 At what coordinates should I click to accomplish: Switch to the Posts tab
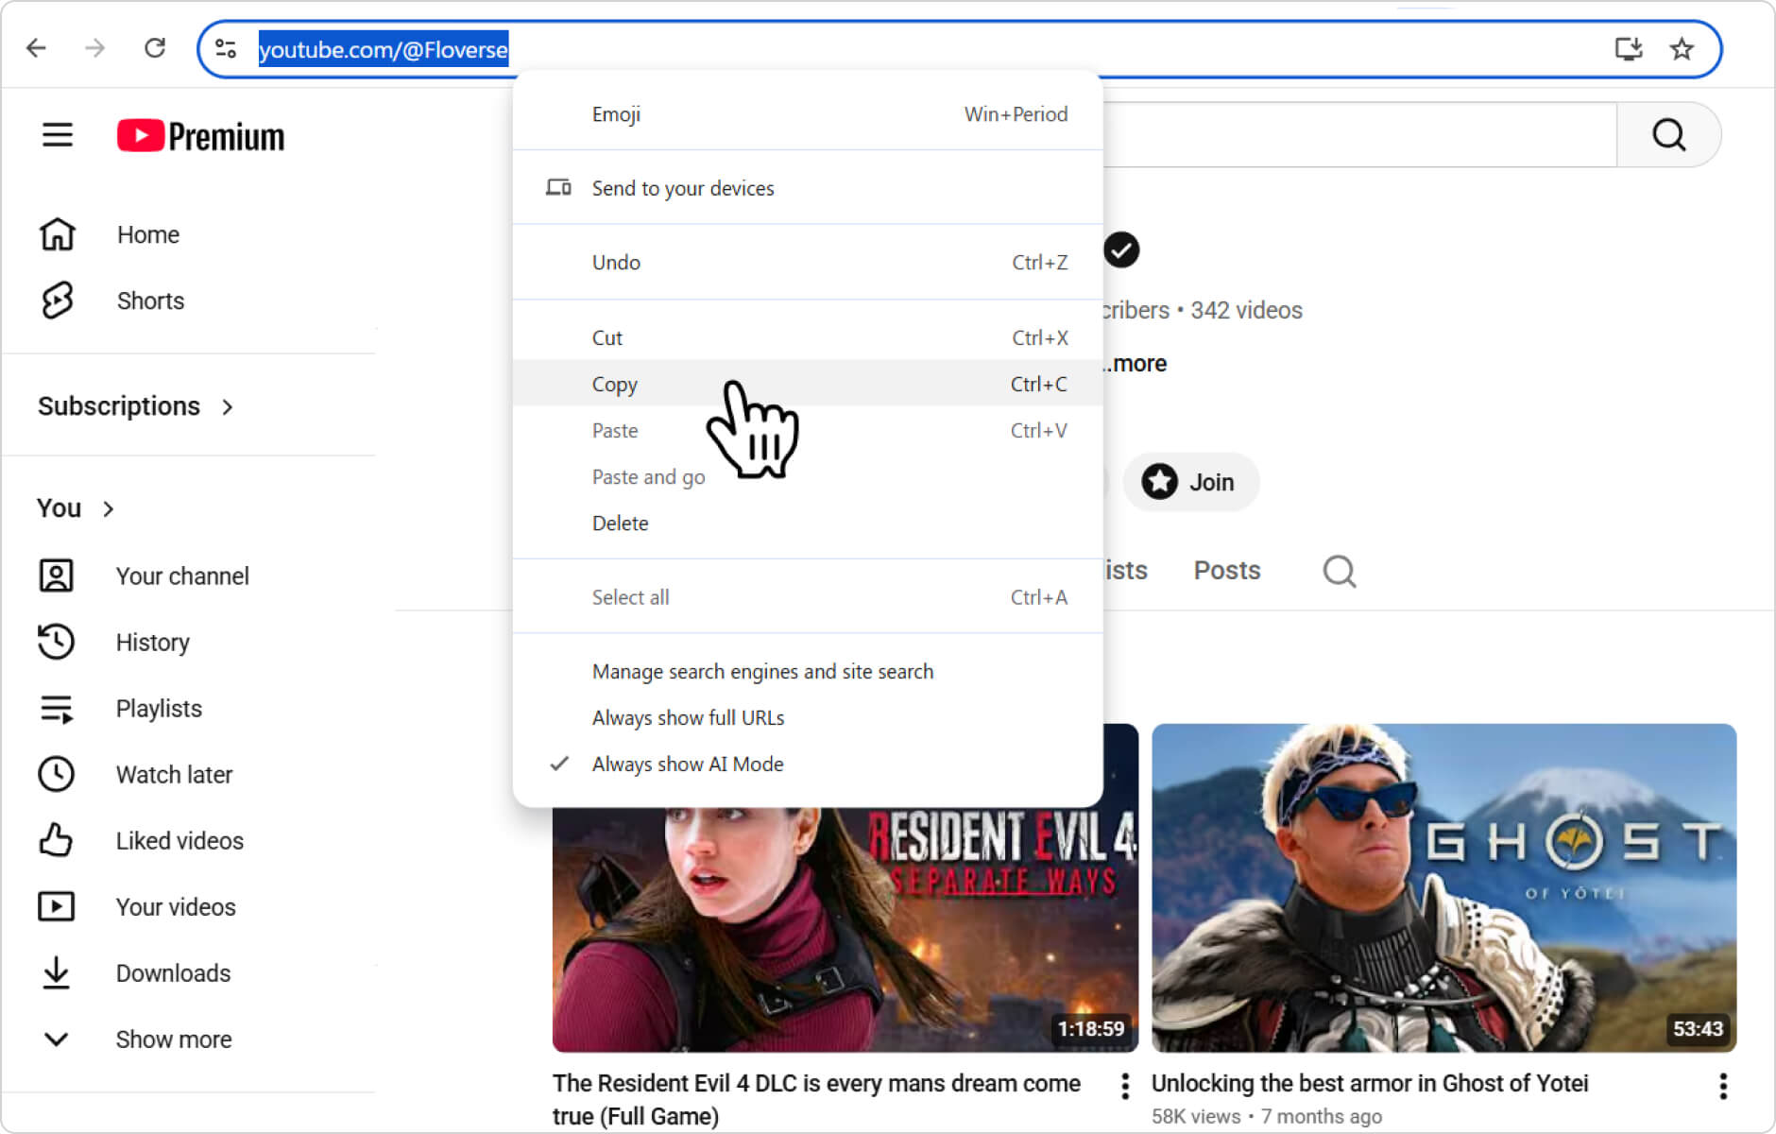click(x=1226, y=571)
